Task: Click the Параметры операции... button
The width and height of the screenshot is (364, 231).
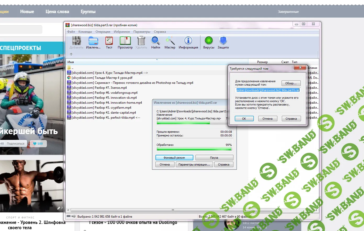Action: coord(194,164)
